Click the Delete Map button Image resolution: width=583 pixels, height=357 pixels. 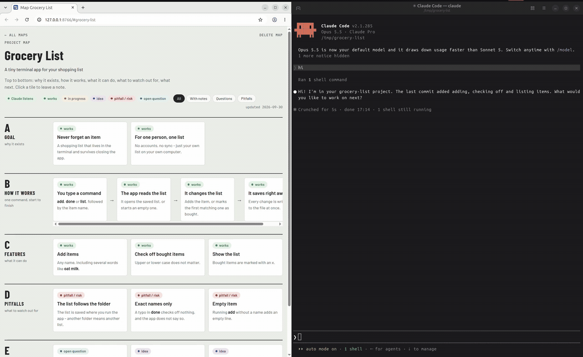point(271,35)
